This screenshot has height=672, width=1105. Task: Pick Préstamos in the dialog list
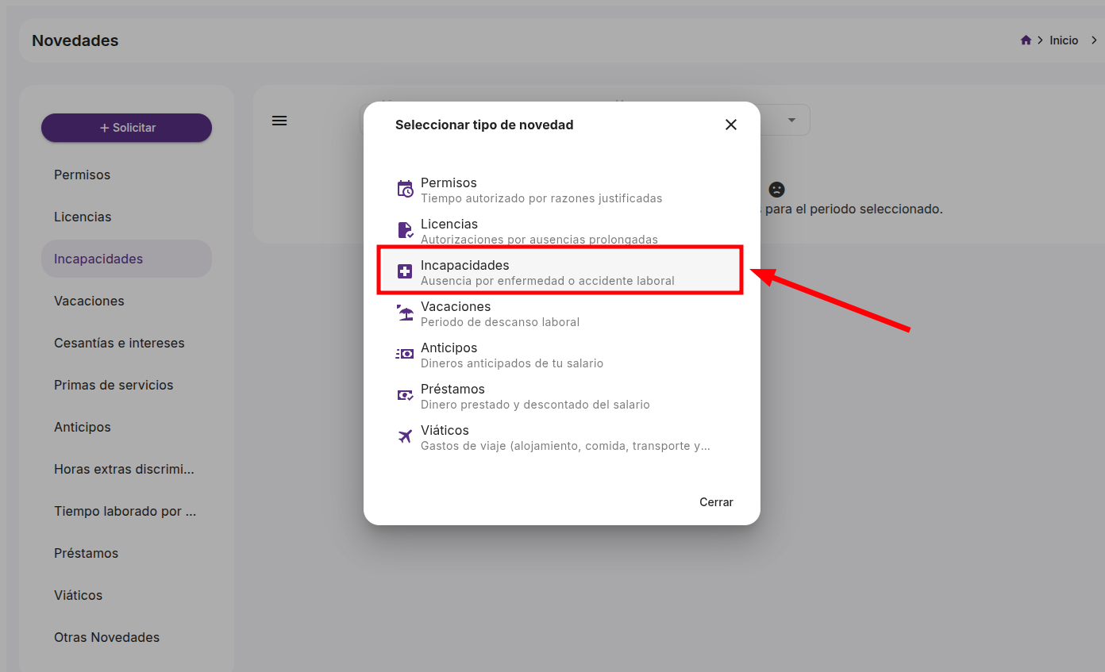coord(562,396)
